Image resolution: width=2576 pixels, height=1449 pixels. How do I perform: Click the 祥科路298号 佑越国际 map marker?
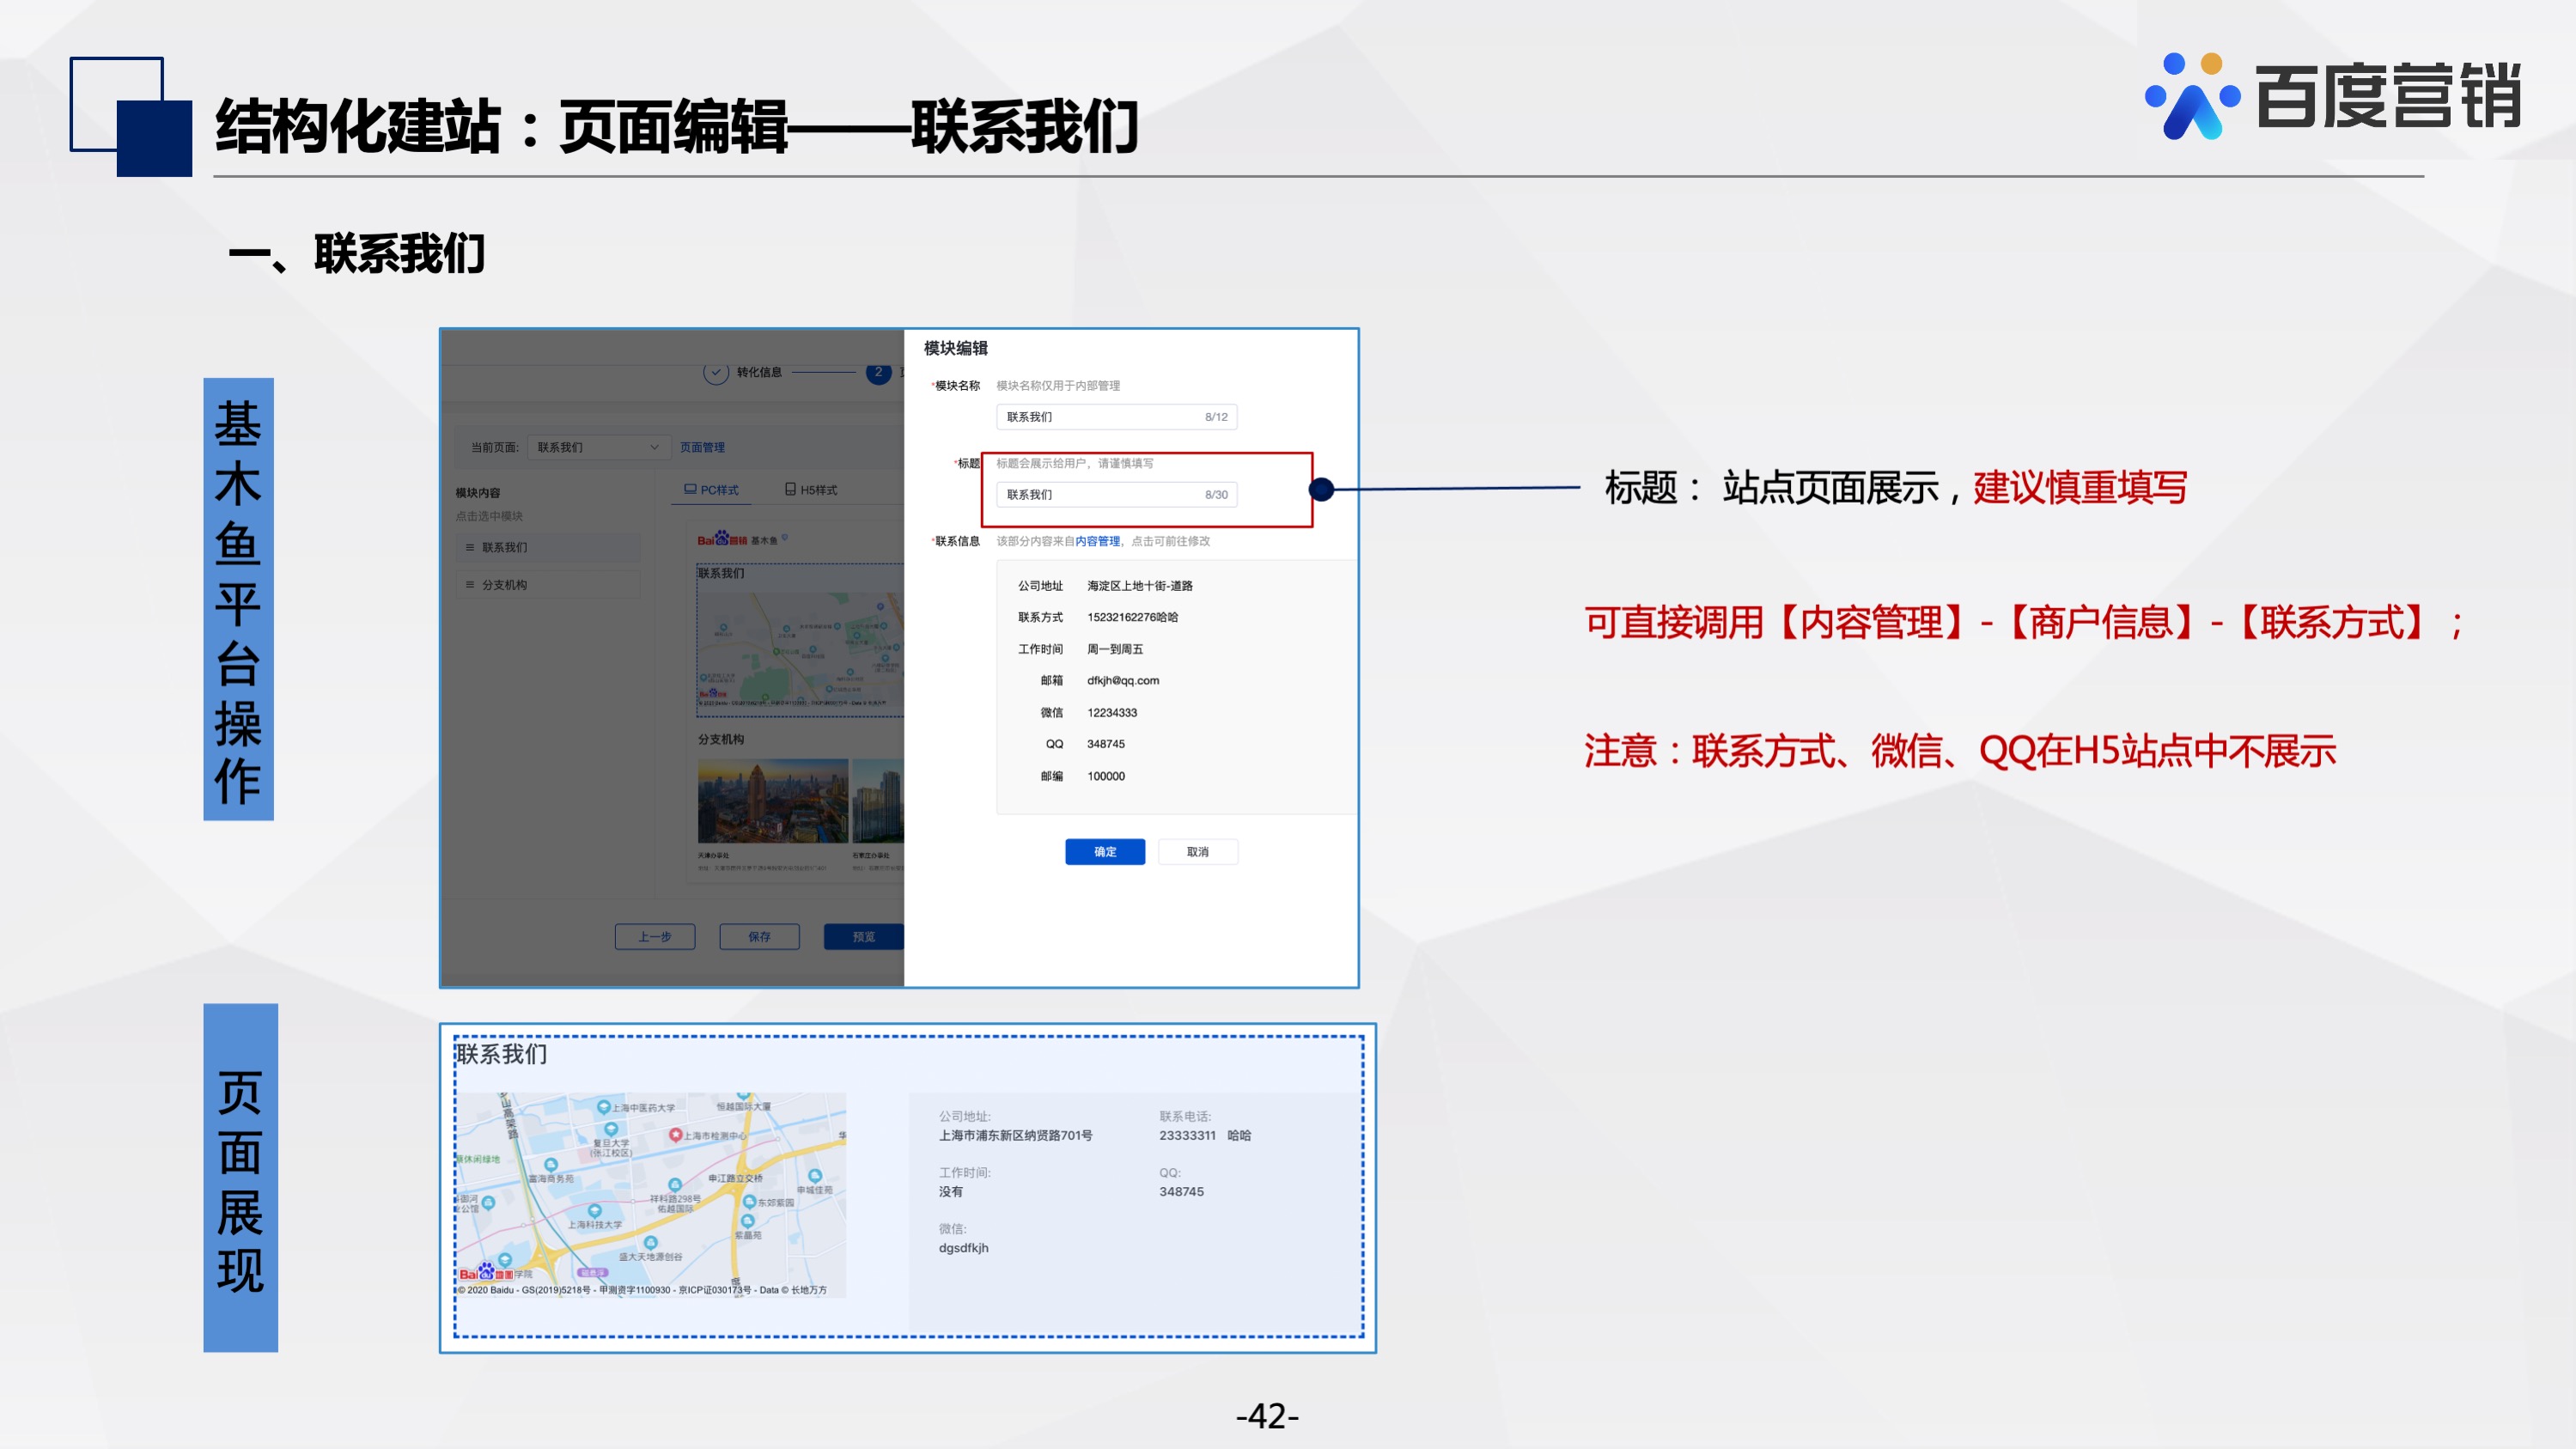[x=674, y=1186]
